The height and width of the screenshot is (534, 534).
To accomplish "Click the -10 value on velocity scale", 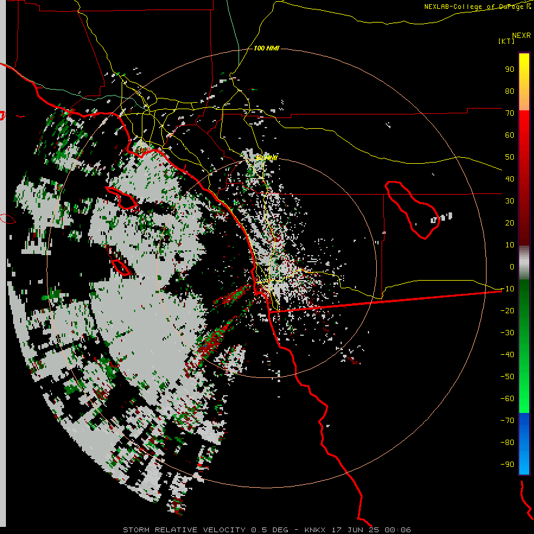I will [507, 289].
